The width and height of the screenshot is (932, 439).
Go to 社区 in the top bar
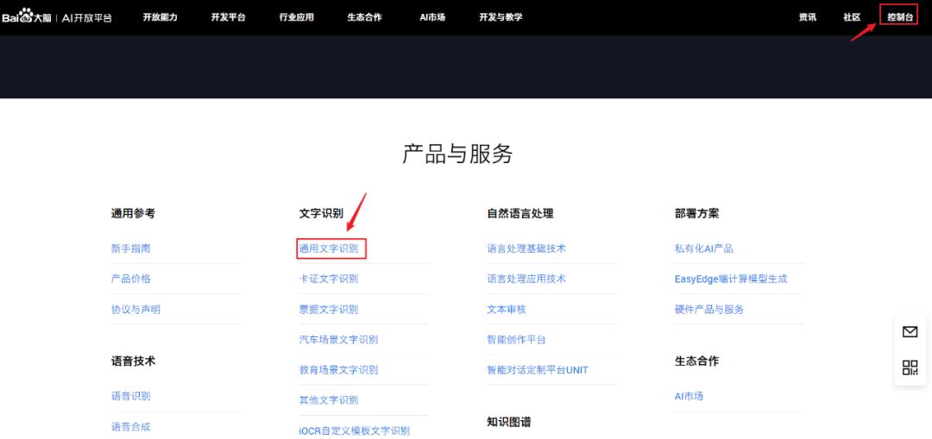pos(852,17)
